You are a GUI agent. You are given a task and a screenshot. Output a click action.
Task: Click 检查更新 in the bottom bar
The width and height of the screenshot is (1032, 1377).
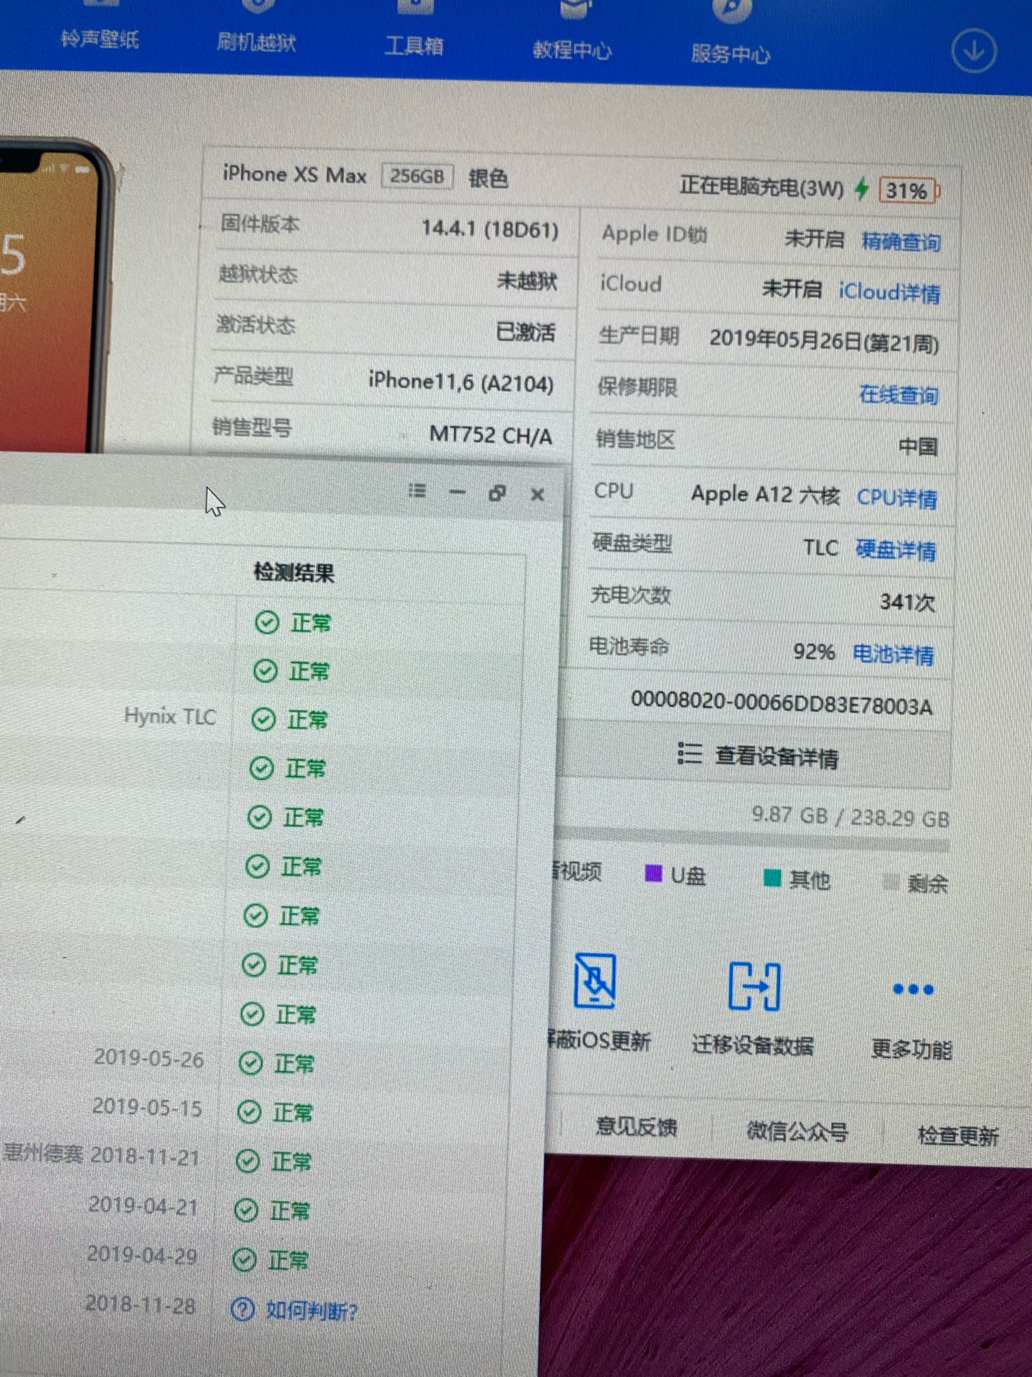click(958, 1135)
